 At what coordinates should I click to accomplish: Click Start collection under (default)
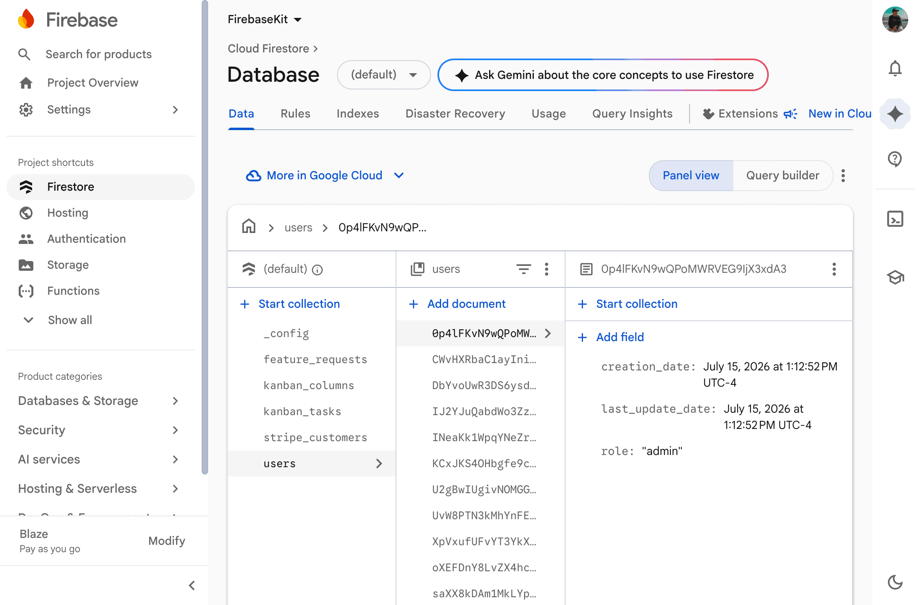click(290, 304)
